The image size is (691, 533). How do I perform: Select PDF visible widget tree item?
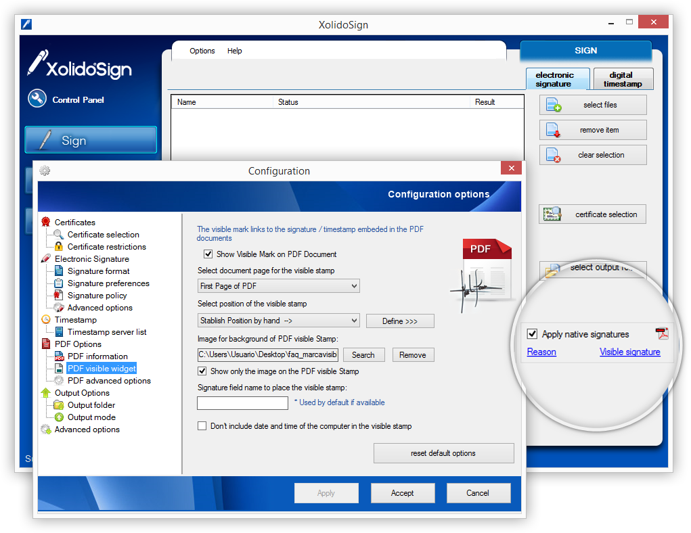pyautogui.click(x=102, y=368)
